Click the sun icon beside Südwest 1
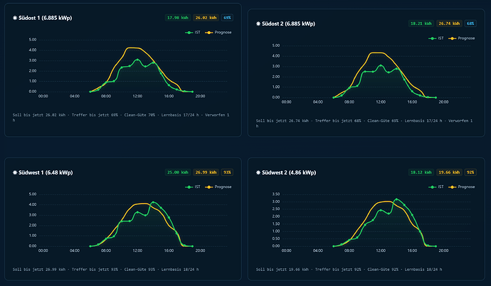Viewport: 491px width, 286px height. click(15, 172)
